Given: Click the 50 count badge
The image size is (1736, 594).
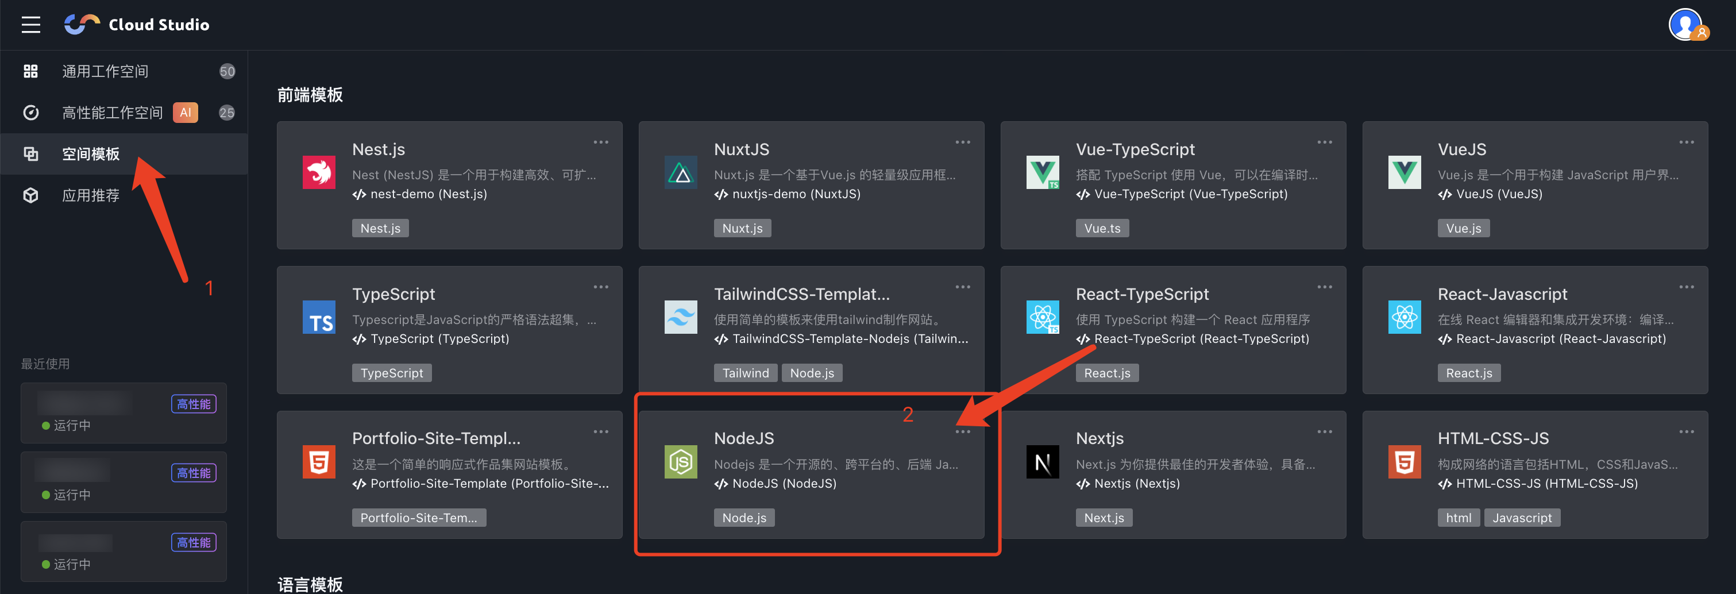Looking at the screenshot, I should (x=227, y=71).
